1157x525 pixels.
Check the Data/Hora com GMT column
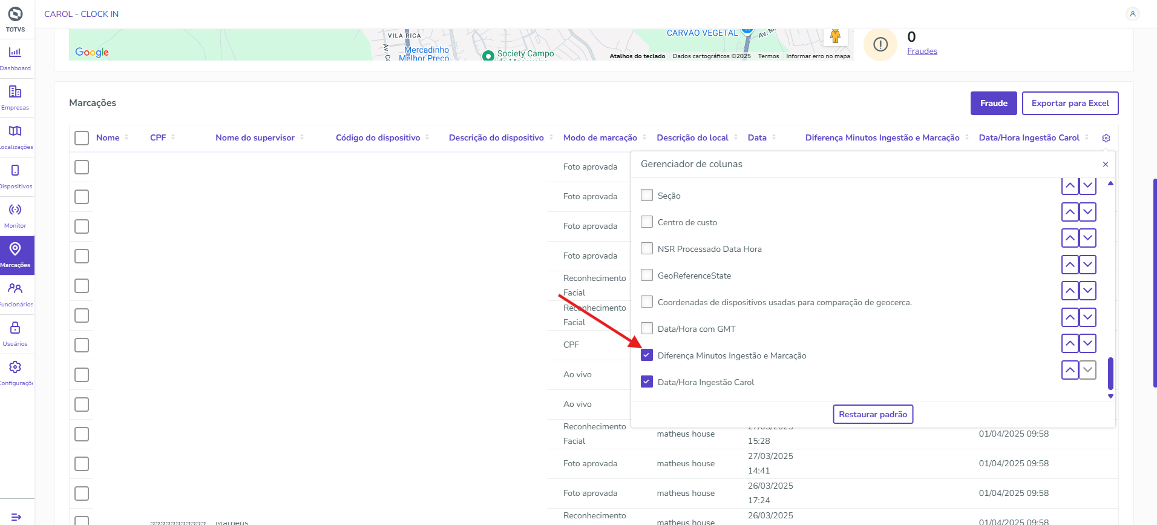pyautogui.click(x=647, y=329)
